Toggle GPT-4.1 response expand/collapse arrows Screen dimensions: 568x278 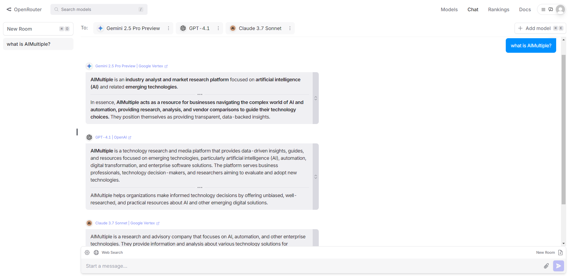pyautogui.click(x=316, y=177)
